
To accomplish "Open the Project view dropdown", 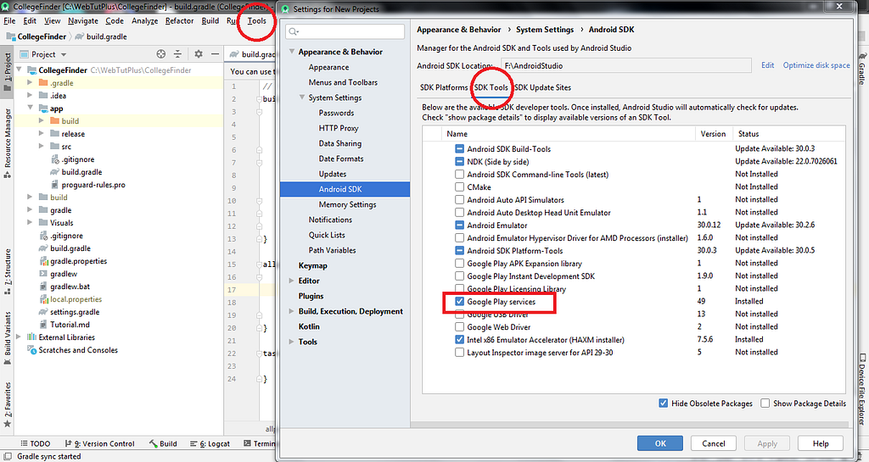I will pos(63,54).
